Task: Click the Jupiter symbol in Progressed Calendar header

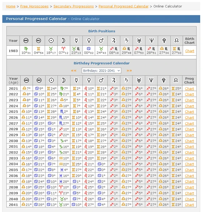Action: coord(114,80)
